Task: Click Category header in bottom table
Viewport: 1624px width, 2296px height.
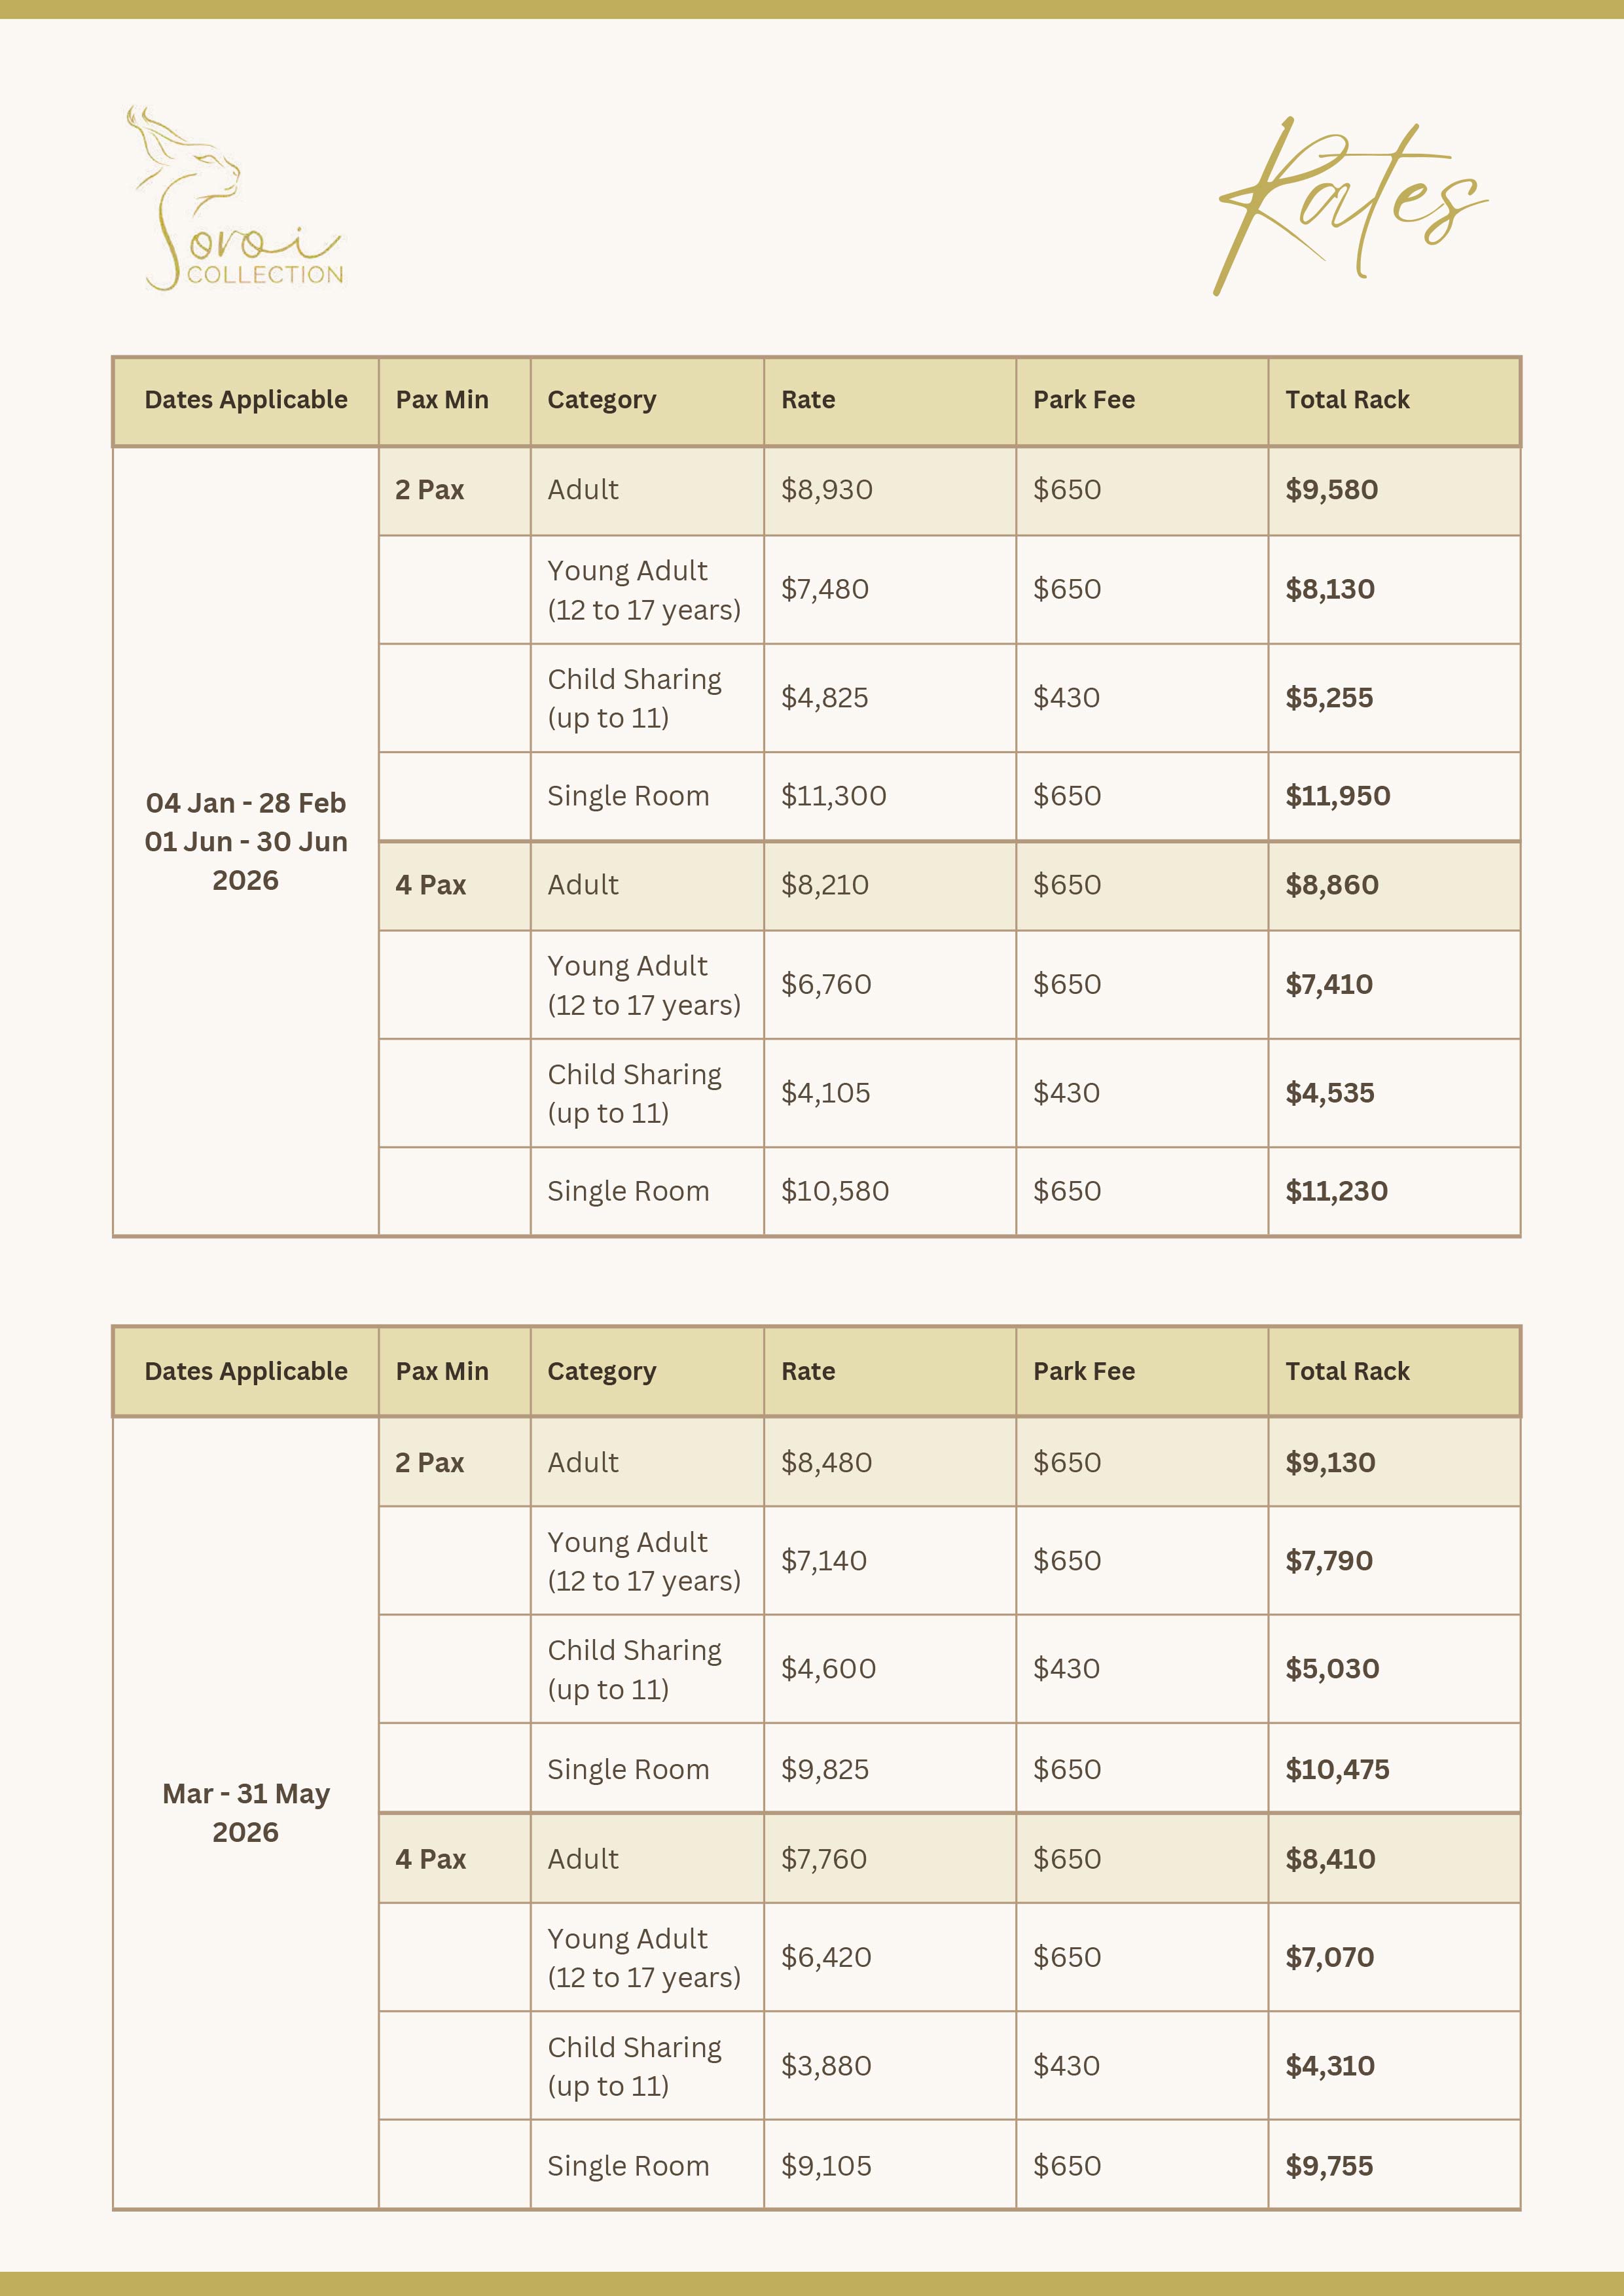Action: 602,1371
